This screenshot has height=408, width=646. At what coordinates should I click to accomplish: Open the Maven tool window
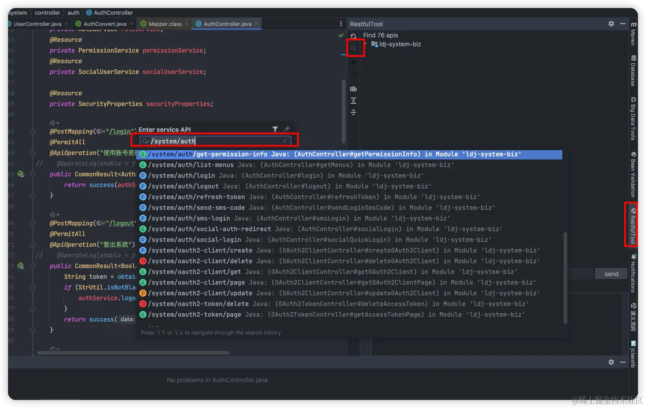pos(633,34)
